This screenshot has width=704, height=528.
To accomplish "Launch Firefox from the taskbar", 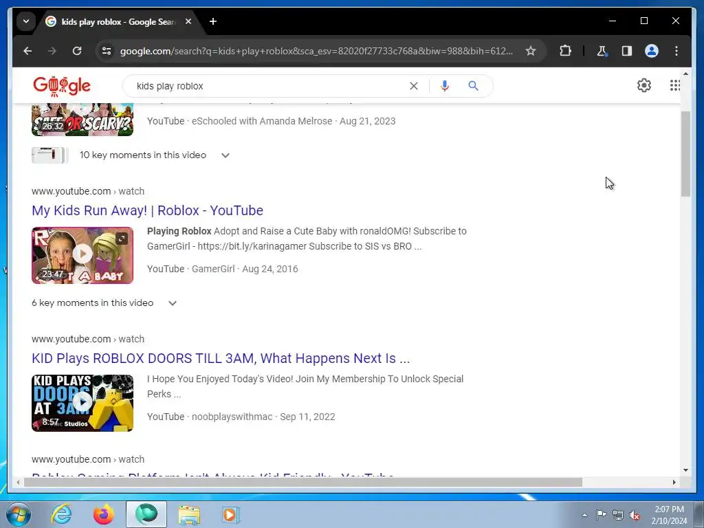I will (104, 514).
